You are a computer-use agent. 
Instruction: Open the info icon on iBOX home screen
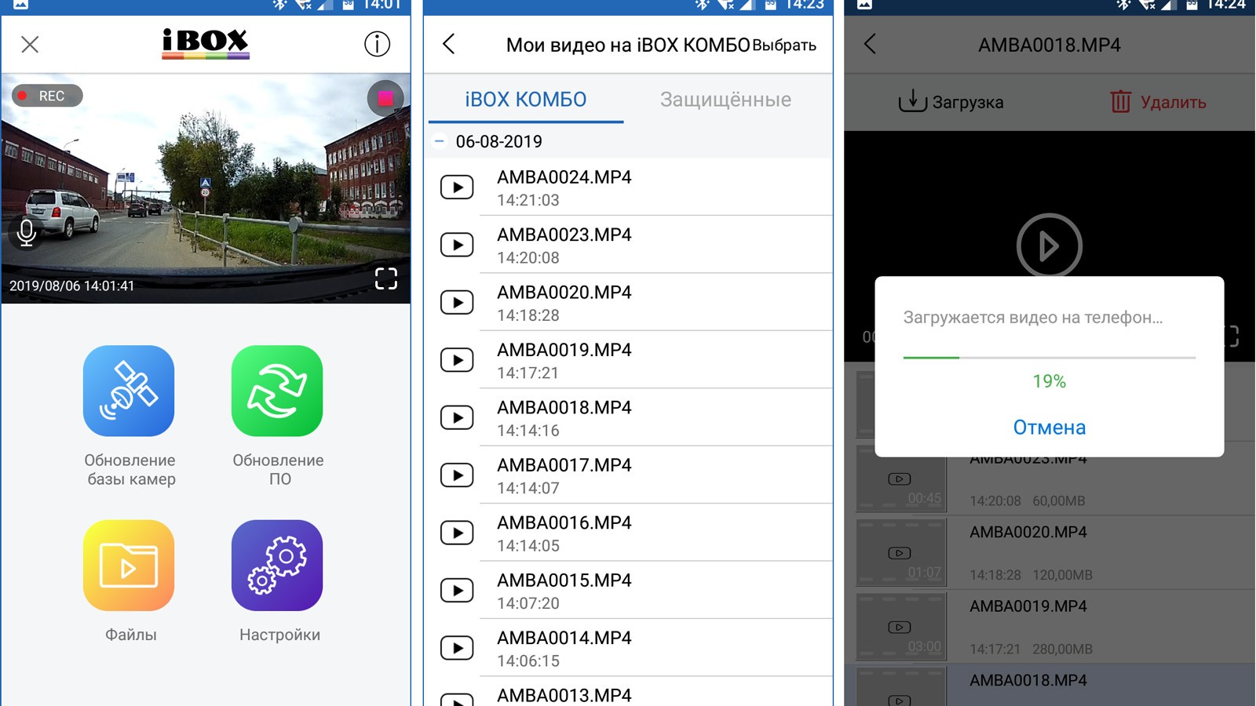(x=377, y=44)
